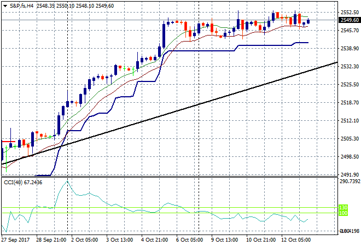Click the 2525.50 price axis label

click(350, 84)
